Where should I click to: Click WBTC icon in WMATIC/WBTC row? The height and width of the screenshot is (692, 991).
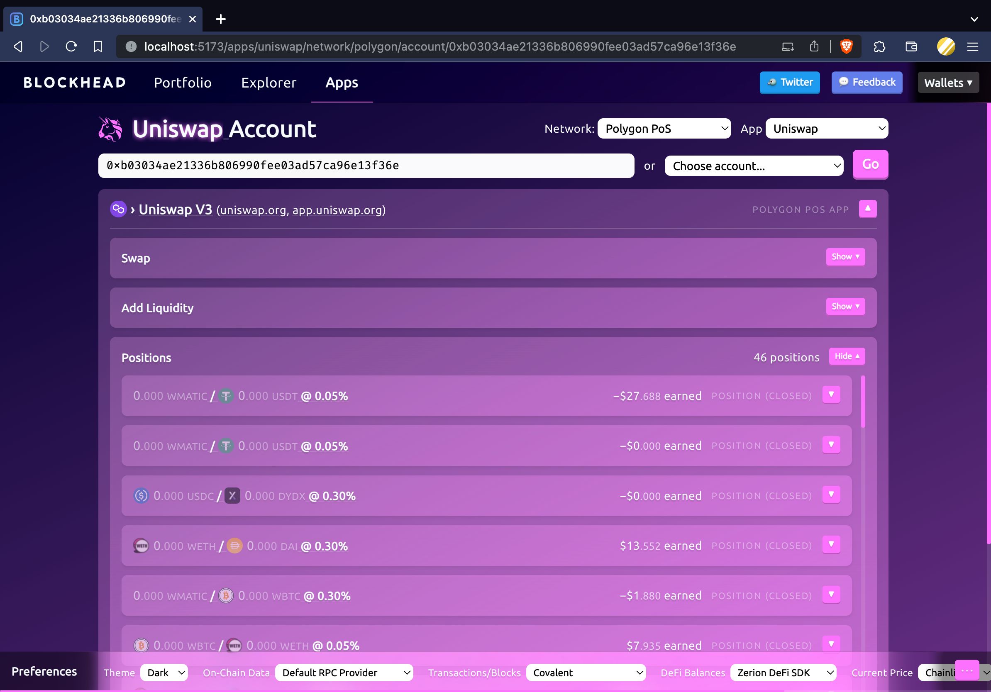(226, 596)
